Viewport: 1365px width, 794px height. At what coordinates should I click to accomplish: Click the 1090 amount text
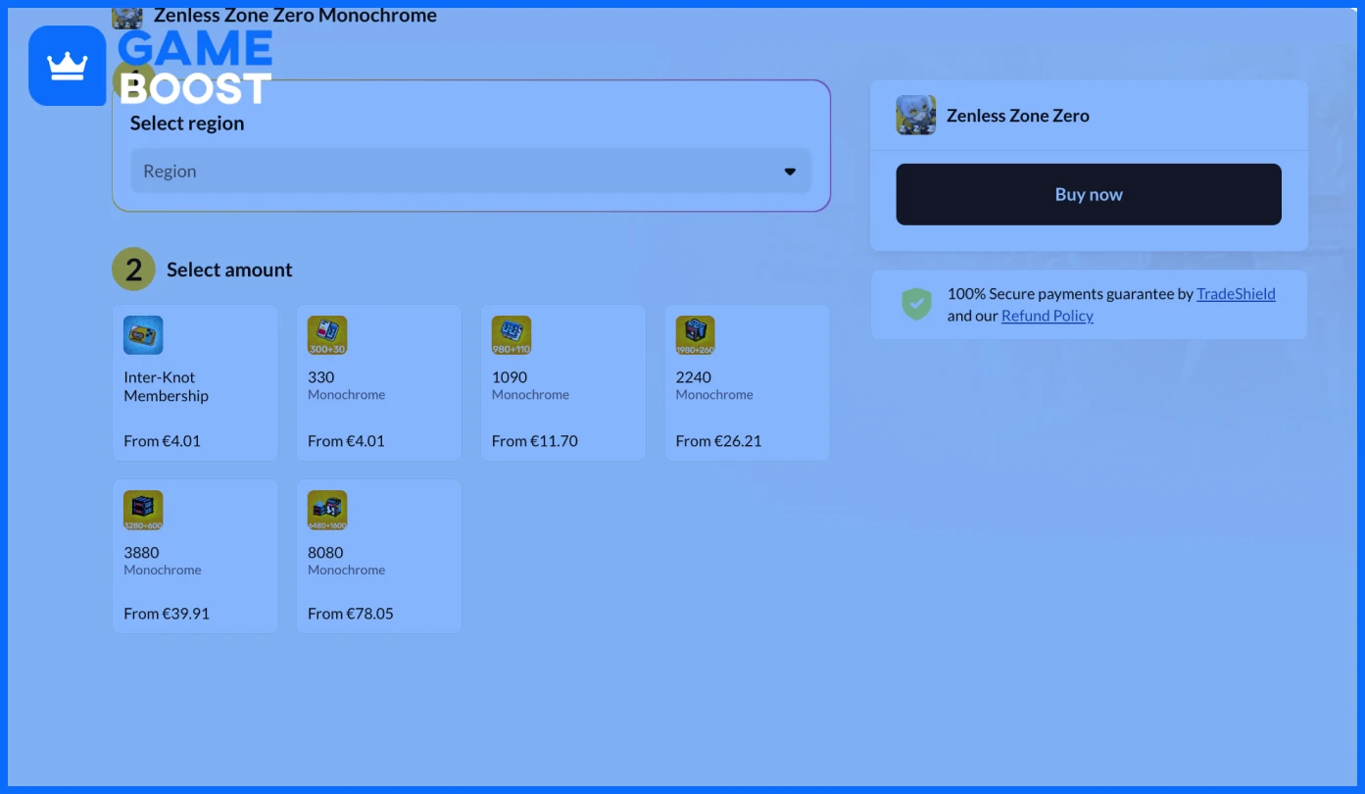pyautogui.click(x=510, y=377)
